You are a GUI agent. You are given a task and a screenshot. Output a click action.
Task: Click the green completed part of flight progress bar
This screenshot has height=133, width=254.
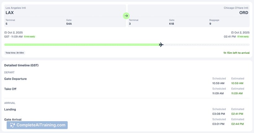[x=81, y=45]
